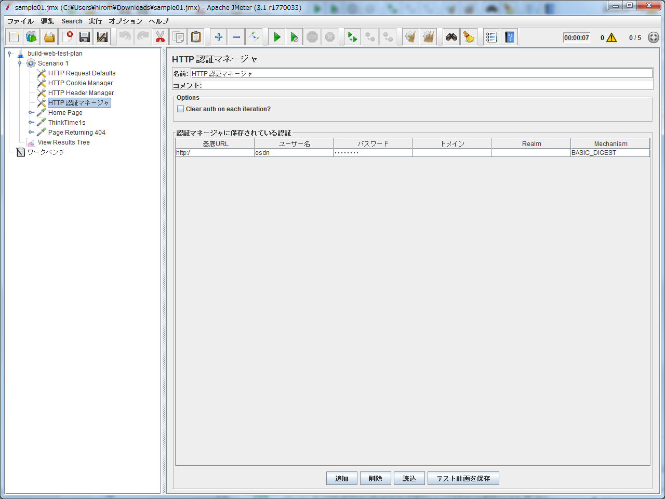The width and height of the screenshot is (665, 499).
Task: Expand the Home Page node
Action: pyautogui.click(x=31, y=113)
